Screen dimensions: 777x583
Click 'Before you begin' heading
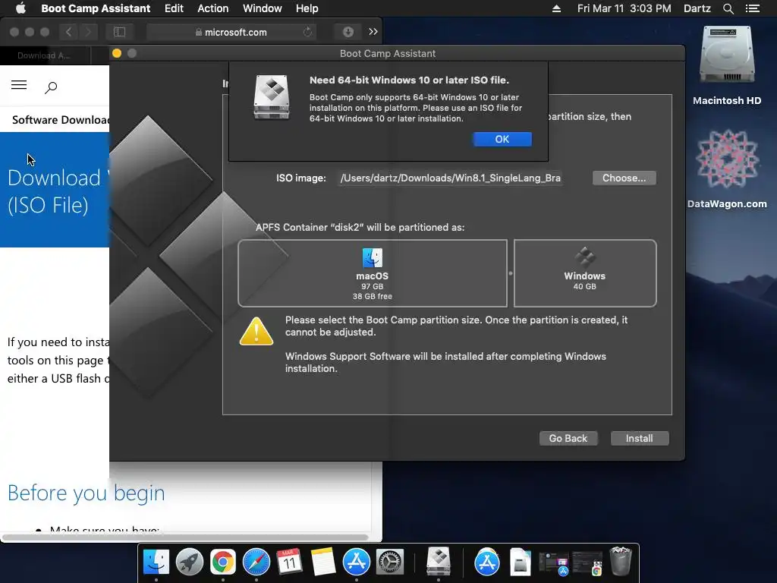(87, 493)
